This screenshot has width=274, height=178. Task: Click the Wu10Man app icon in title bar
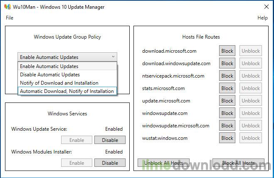pos(7,7)
